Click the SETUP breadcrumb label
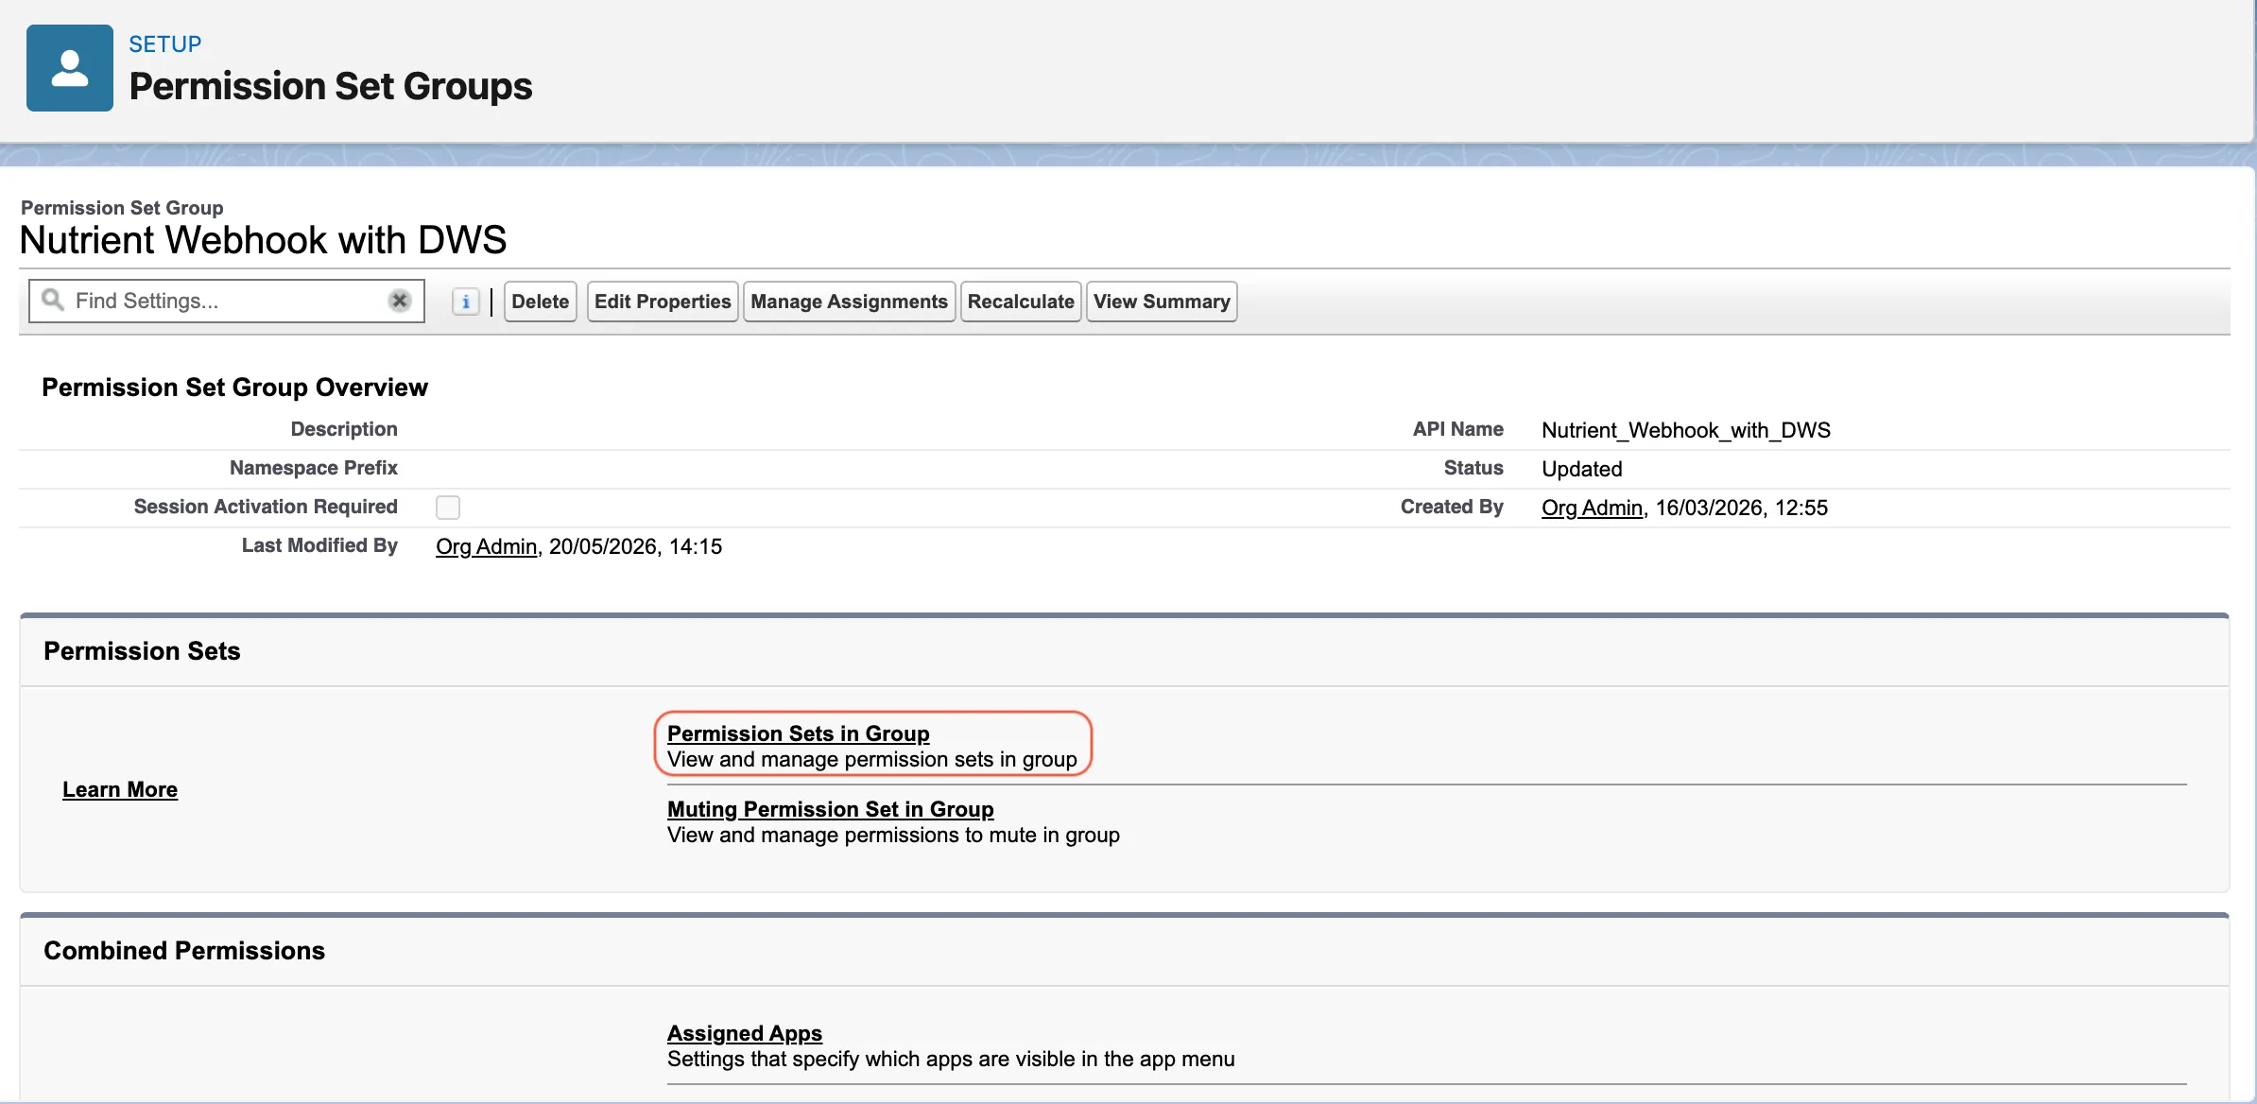Image resolution: width=2257 pixels, height=1104 pixels. 165,44
